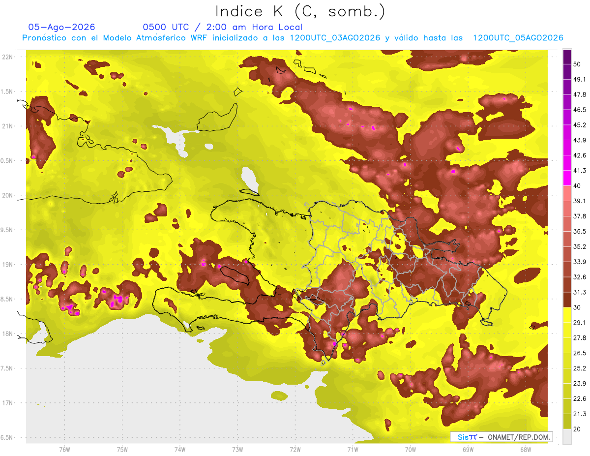
Task: Click the colorbar value '27.8'
Action: tap(579, 338)
